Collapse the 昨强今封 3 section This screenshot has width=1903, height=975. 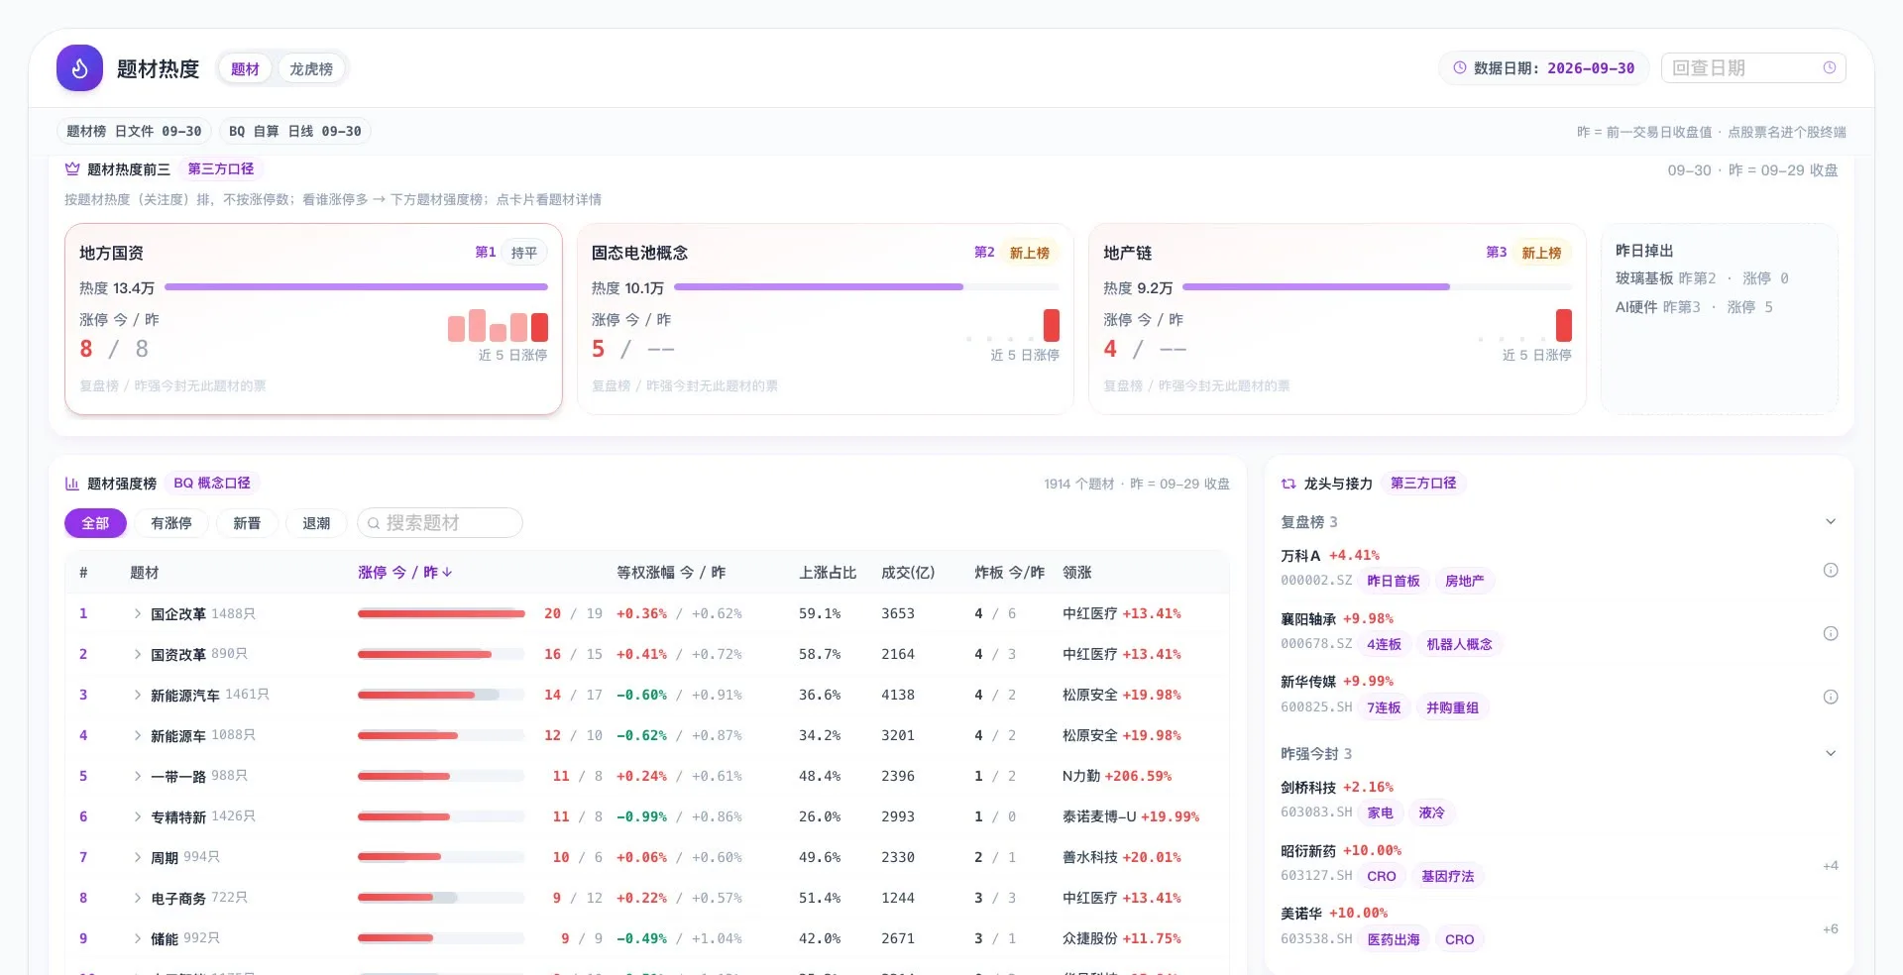1831,754
